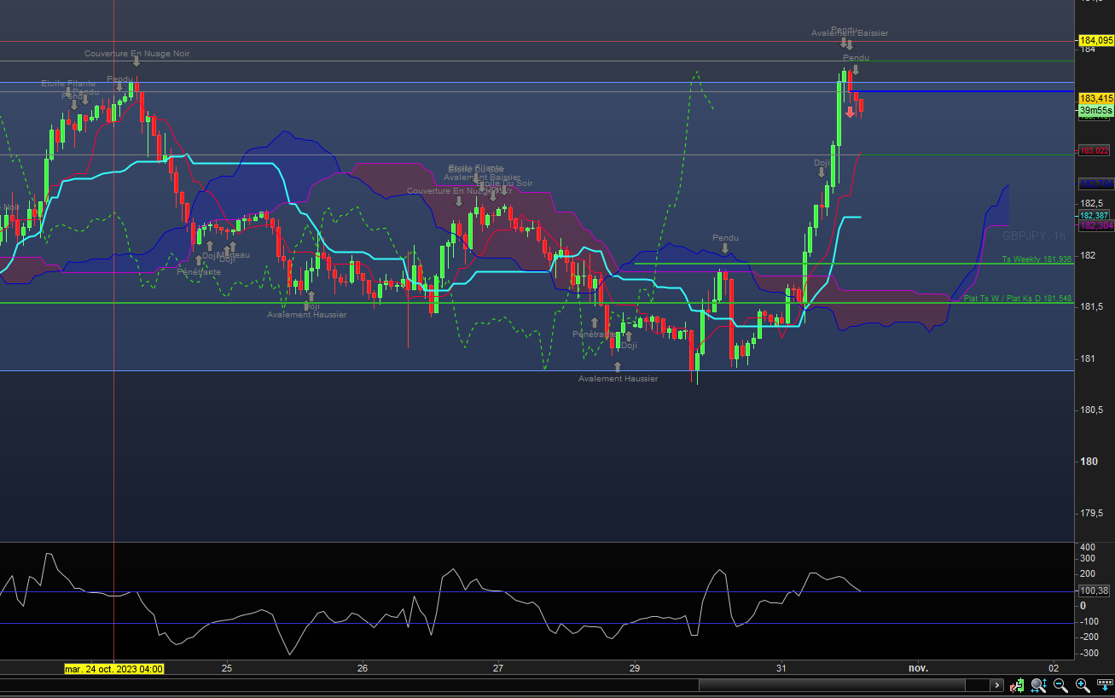Click the magnifier with arrows auto-fit icon
Viewport: 1115px width, 698px height.
(x=1038, y=685)
